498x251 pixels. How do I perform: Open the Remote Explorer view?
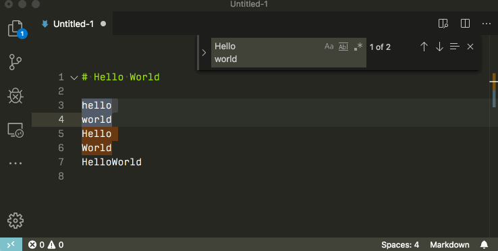(16, 130)
